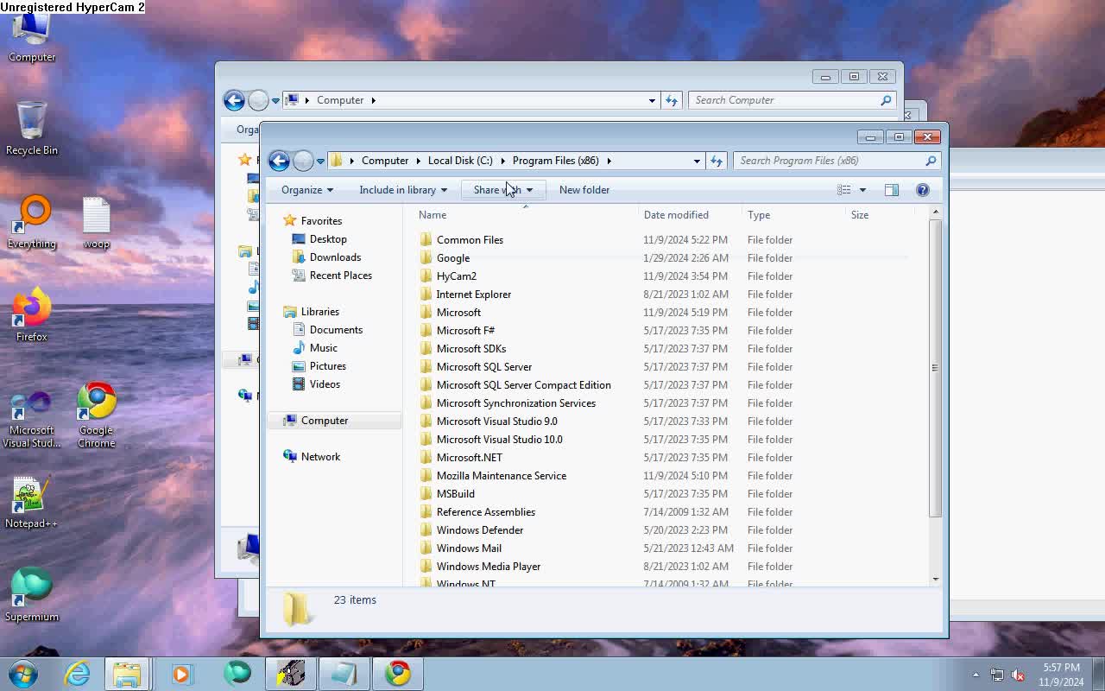The height and width of the screenshot is (691, 1105).
Task: Select the Windows Media Player folder
Action: (x=488, y=567)
